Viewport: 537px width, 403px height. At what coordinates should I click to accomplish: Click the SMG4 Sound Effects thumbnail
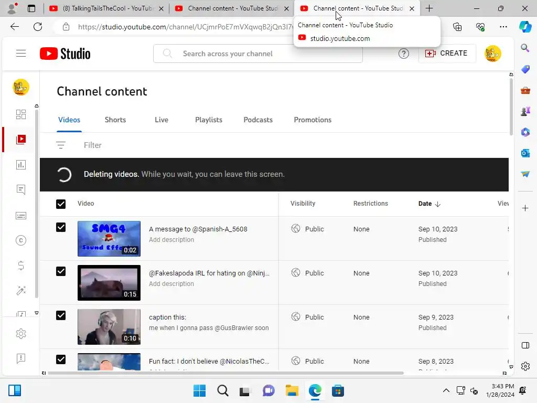[x=109, y=239]
